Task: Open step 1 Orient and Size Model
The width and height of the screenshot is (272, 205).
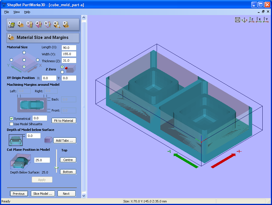Action: pos(11,24)
